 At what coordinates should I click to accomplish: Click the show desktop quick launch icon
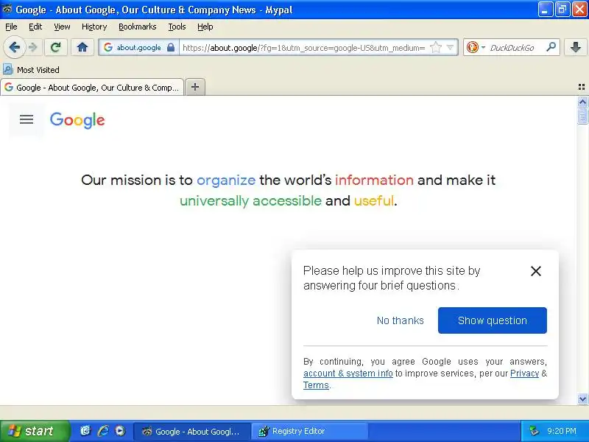point(85,431)
